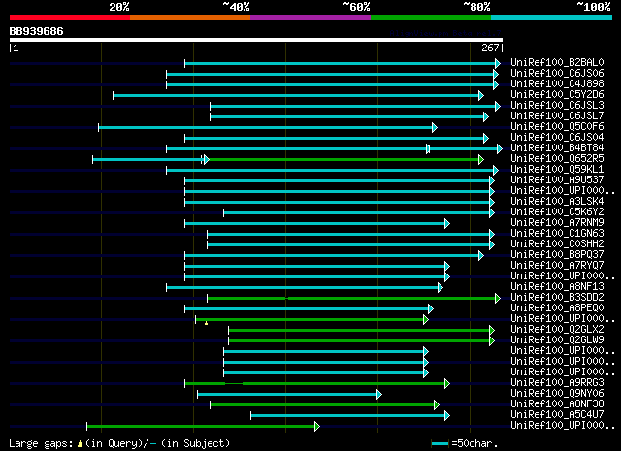Click the white query sequence bar
This screenshot has width=621, height=451.
[256, 40]
